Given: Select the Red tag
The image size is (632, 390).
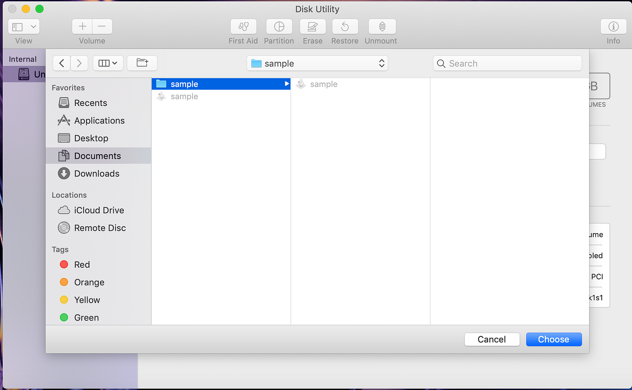Looking at the screenshot, I should point(98,265).
